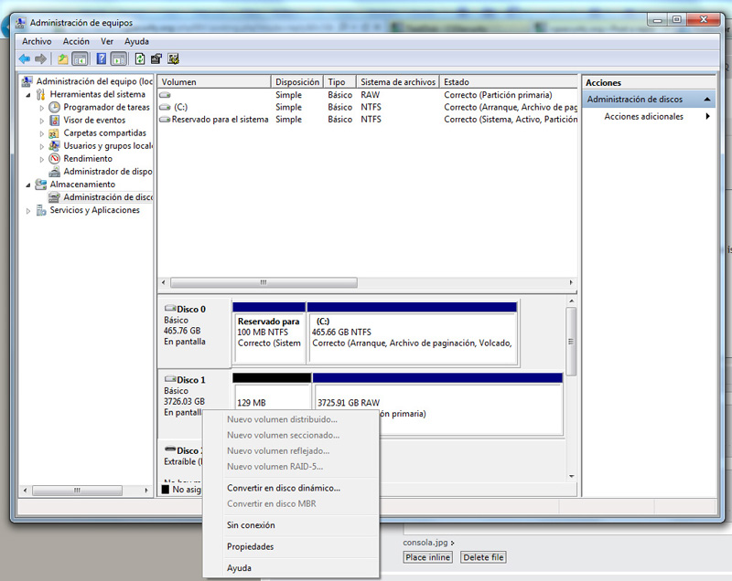Viewport: 732px width, 581px height.
Task: Open Administrador de dispositivos in tree
Action: point(107,171)
